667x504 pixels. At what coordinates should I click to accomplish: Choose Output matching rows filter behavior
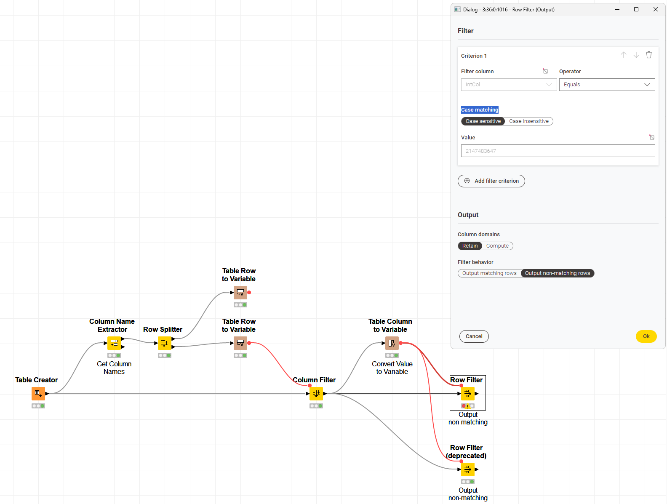pos(489,273)
